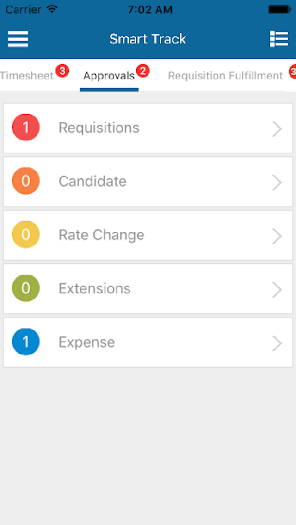Open the Requisitions approvals row
The image size is (296, 525).
click(x=148, y=128)
